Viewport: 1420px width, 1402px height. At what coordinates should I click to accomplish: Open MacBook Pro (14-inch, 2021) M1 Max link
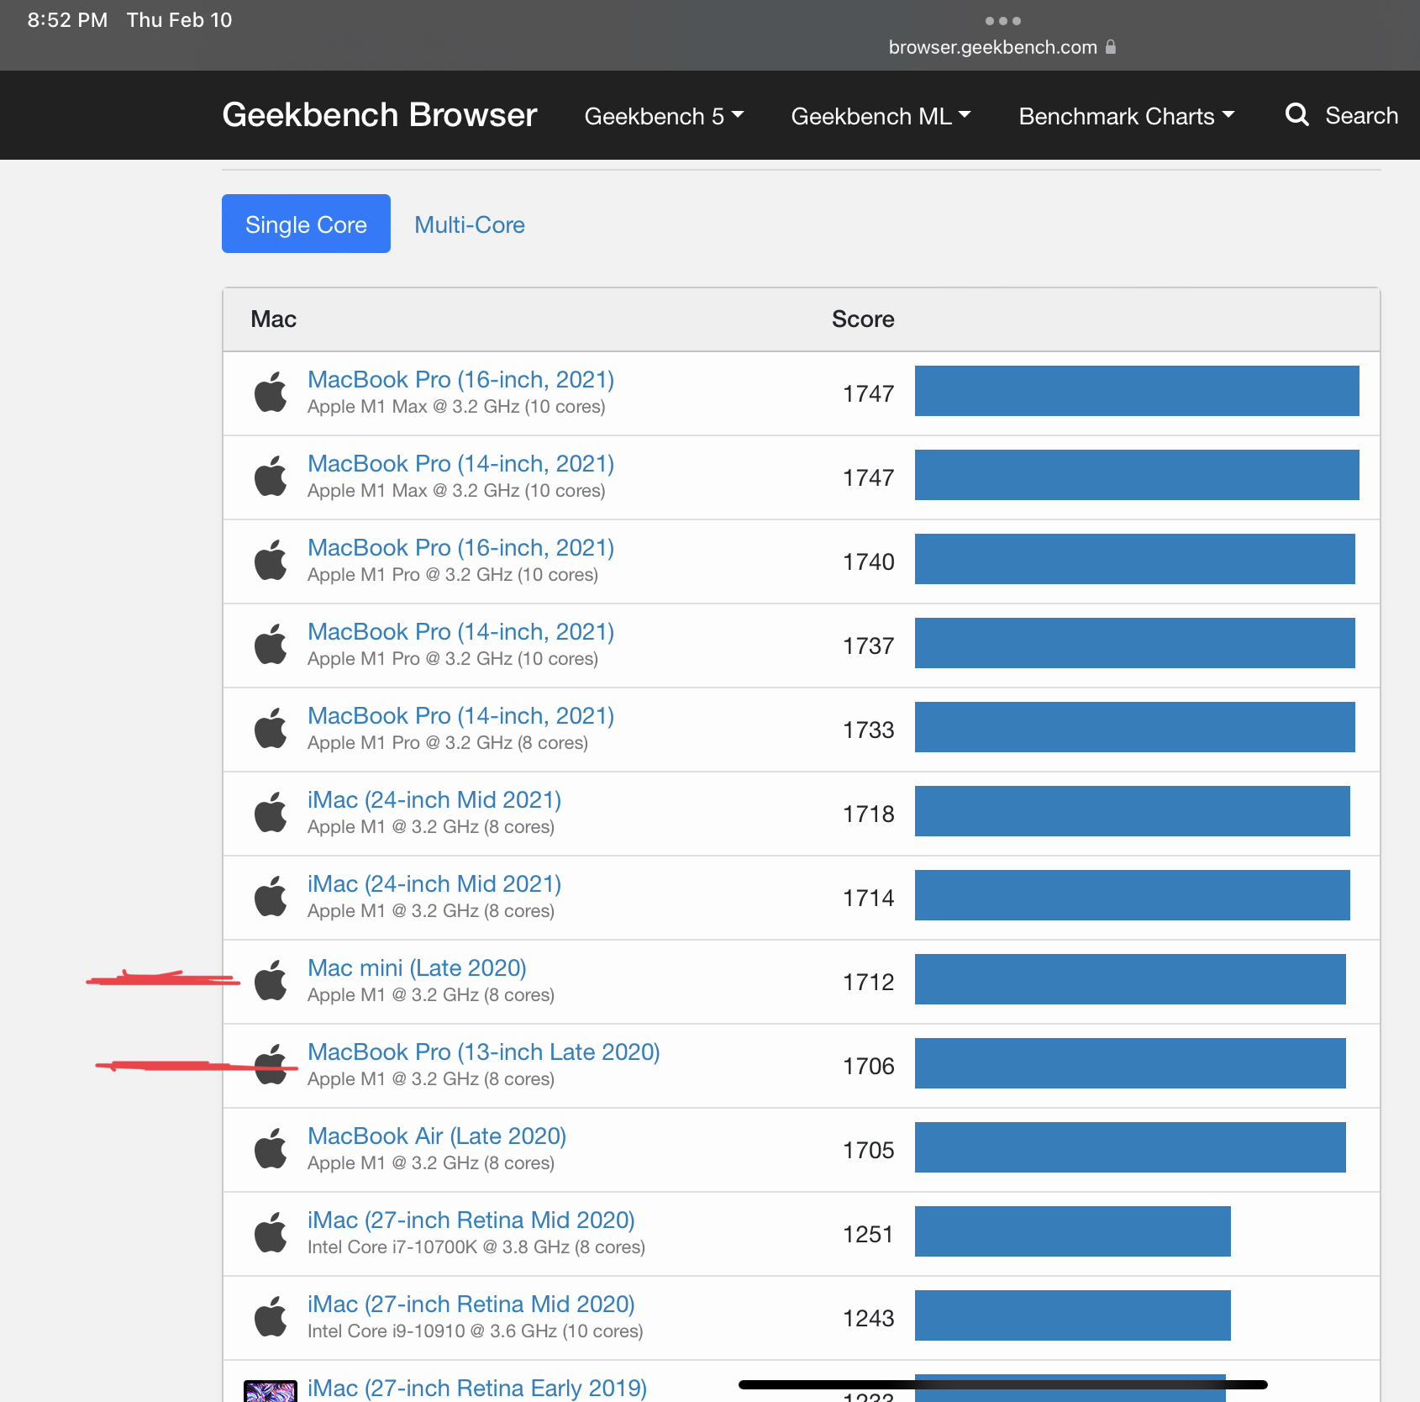461,463
